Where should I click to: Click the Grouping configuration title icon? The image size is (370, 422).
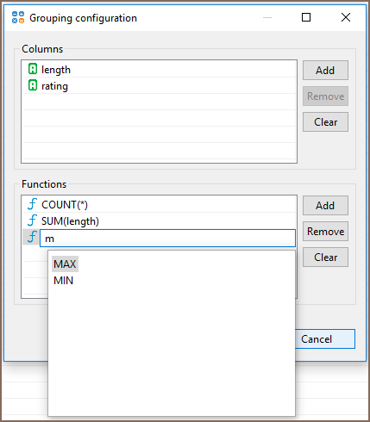pos(18,17)
